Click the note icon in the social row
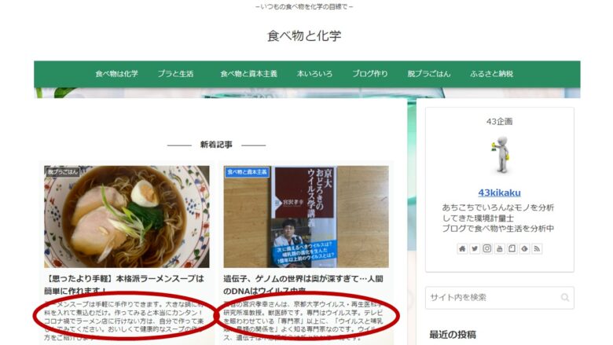Viewport: 613px width, 345px height. point(512,249)
